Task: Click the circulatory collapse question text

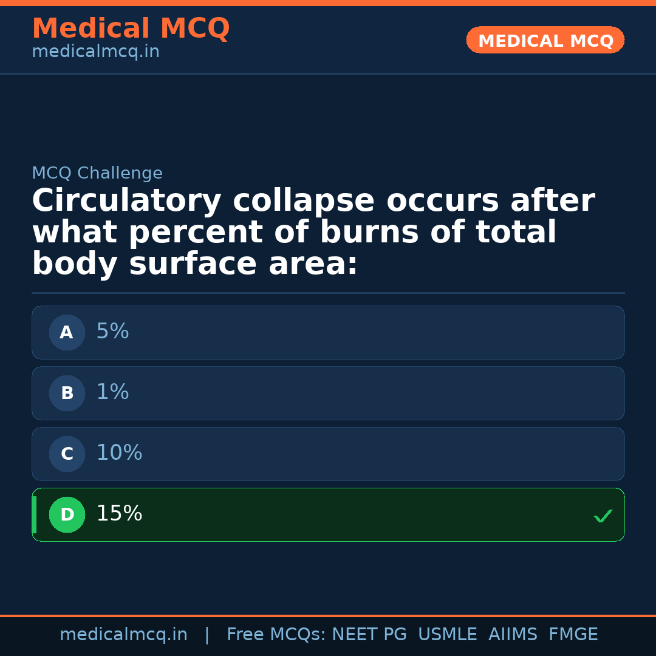Action: pos(313,233)
